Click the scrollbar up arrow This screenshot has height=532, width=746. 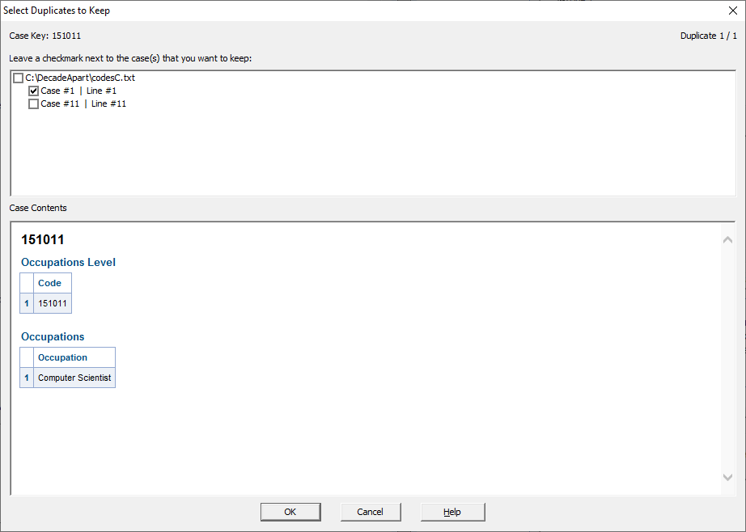727,239
